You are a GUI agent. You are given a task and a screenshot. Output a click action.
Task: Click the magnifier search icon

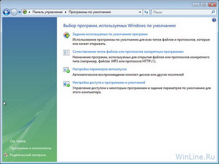pyautogui.click(x=213, y=12)
